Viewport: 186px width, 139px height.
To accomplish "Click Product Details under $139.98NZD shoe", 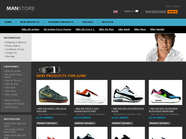I will pyautogui.click(x=160, y=123).
